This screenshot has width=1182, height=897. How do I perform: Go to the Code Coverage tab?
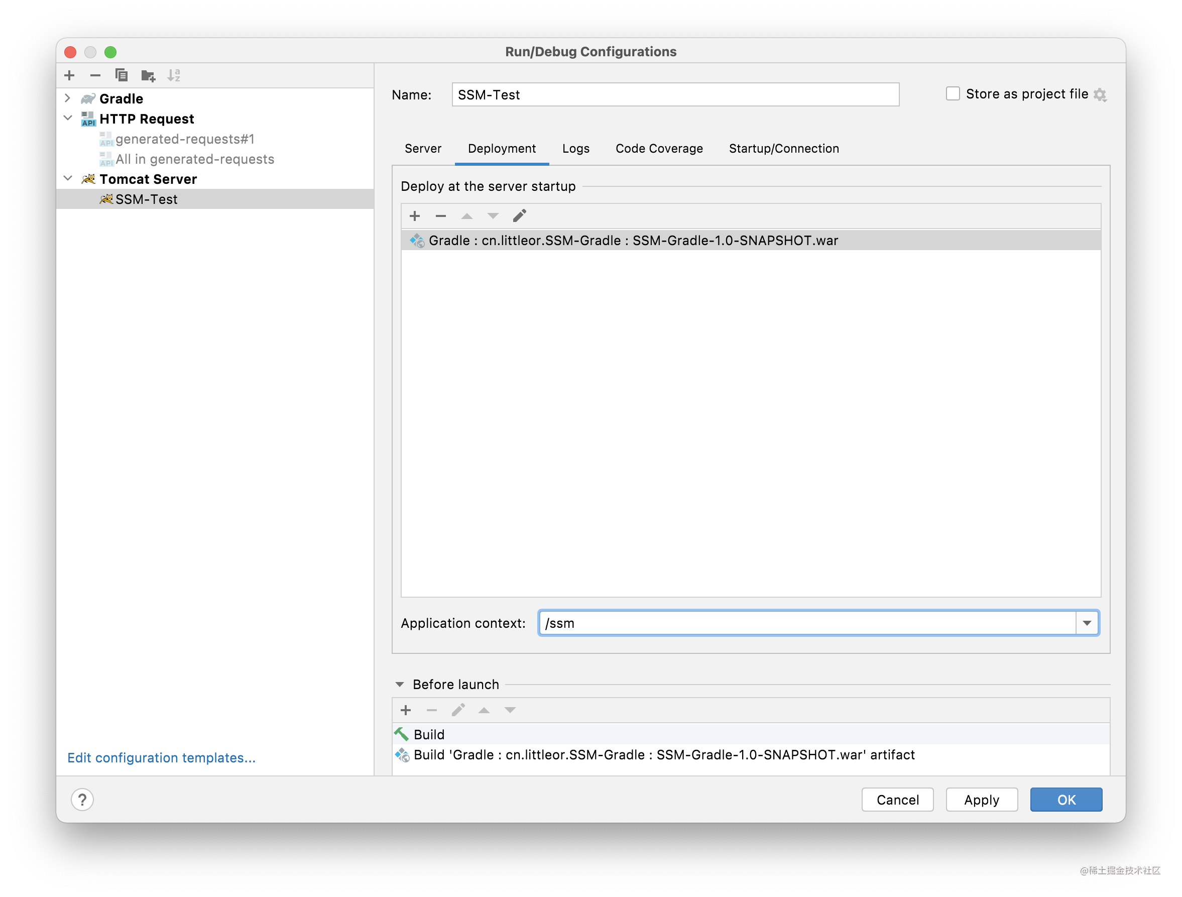659,149
